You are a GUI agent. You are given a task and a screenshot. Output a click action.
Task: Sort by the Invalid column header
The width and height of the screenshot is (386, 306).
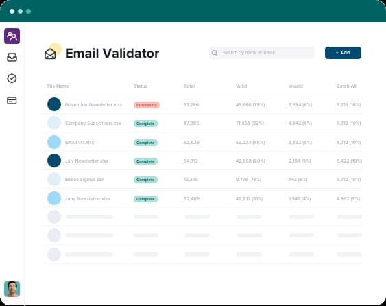pos(295,86)
